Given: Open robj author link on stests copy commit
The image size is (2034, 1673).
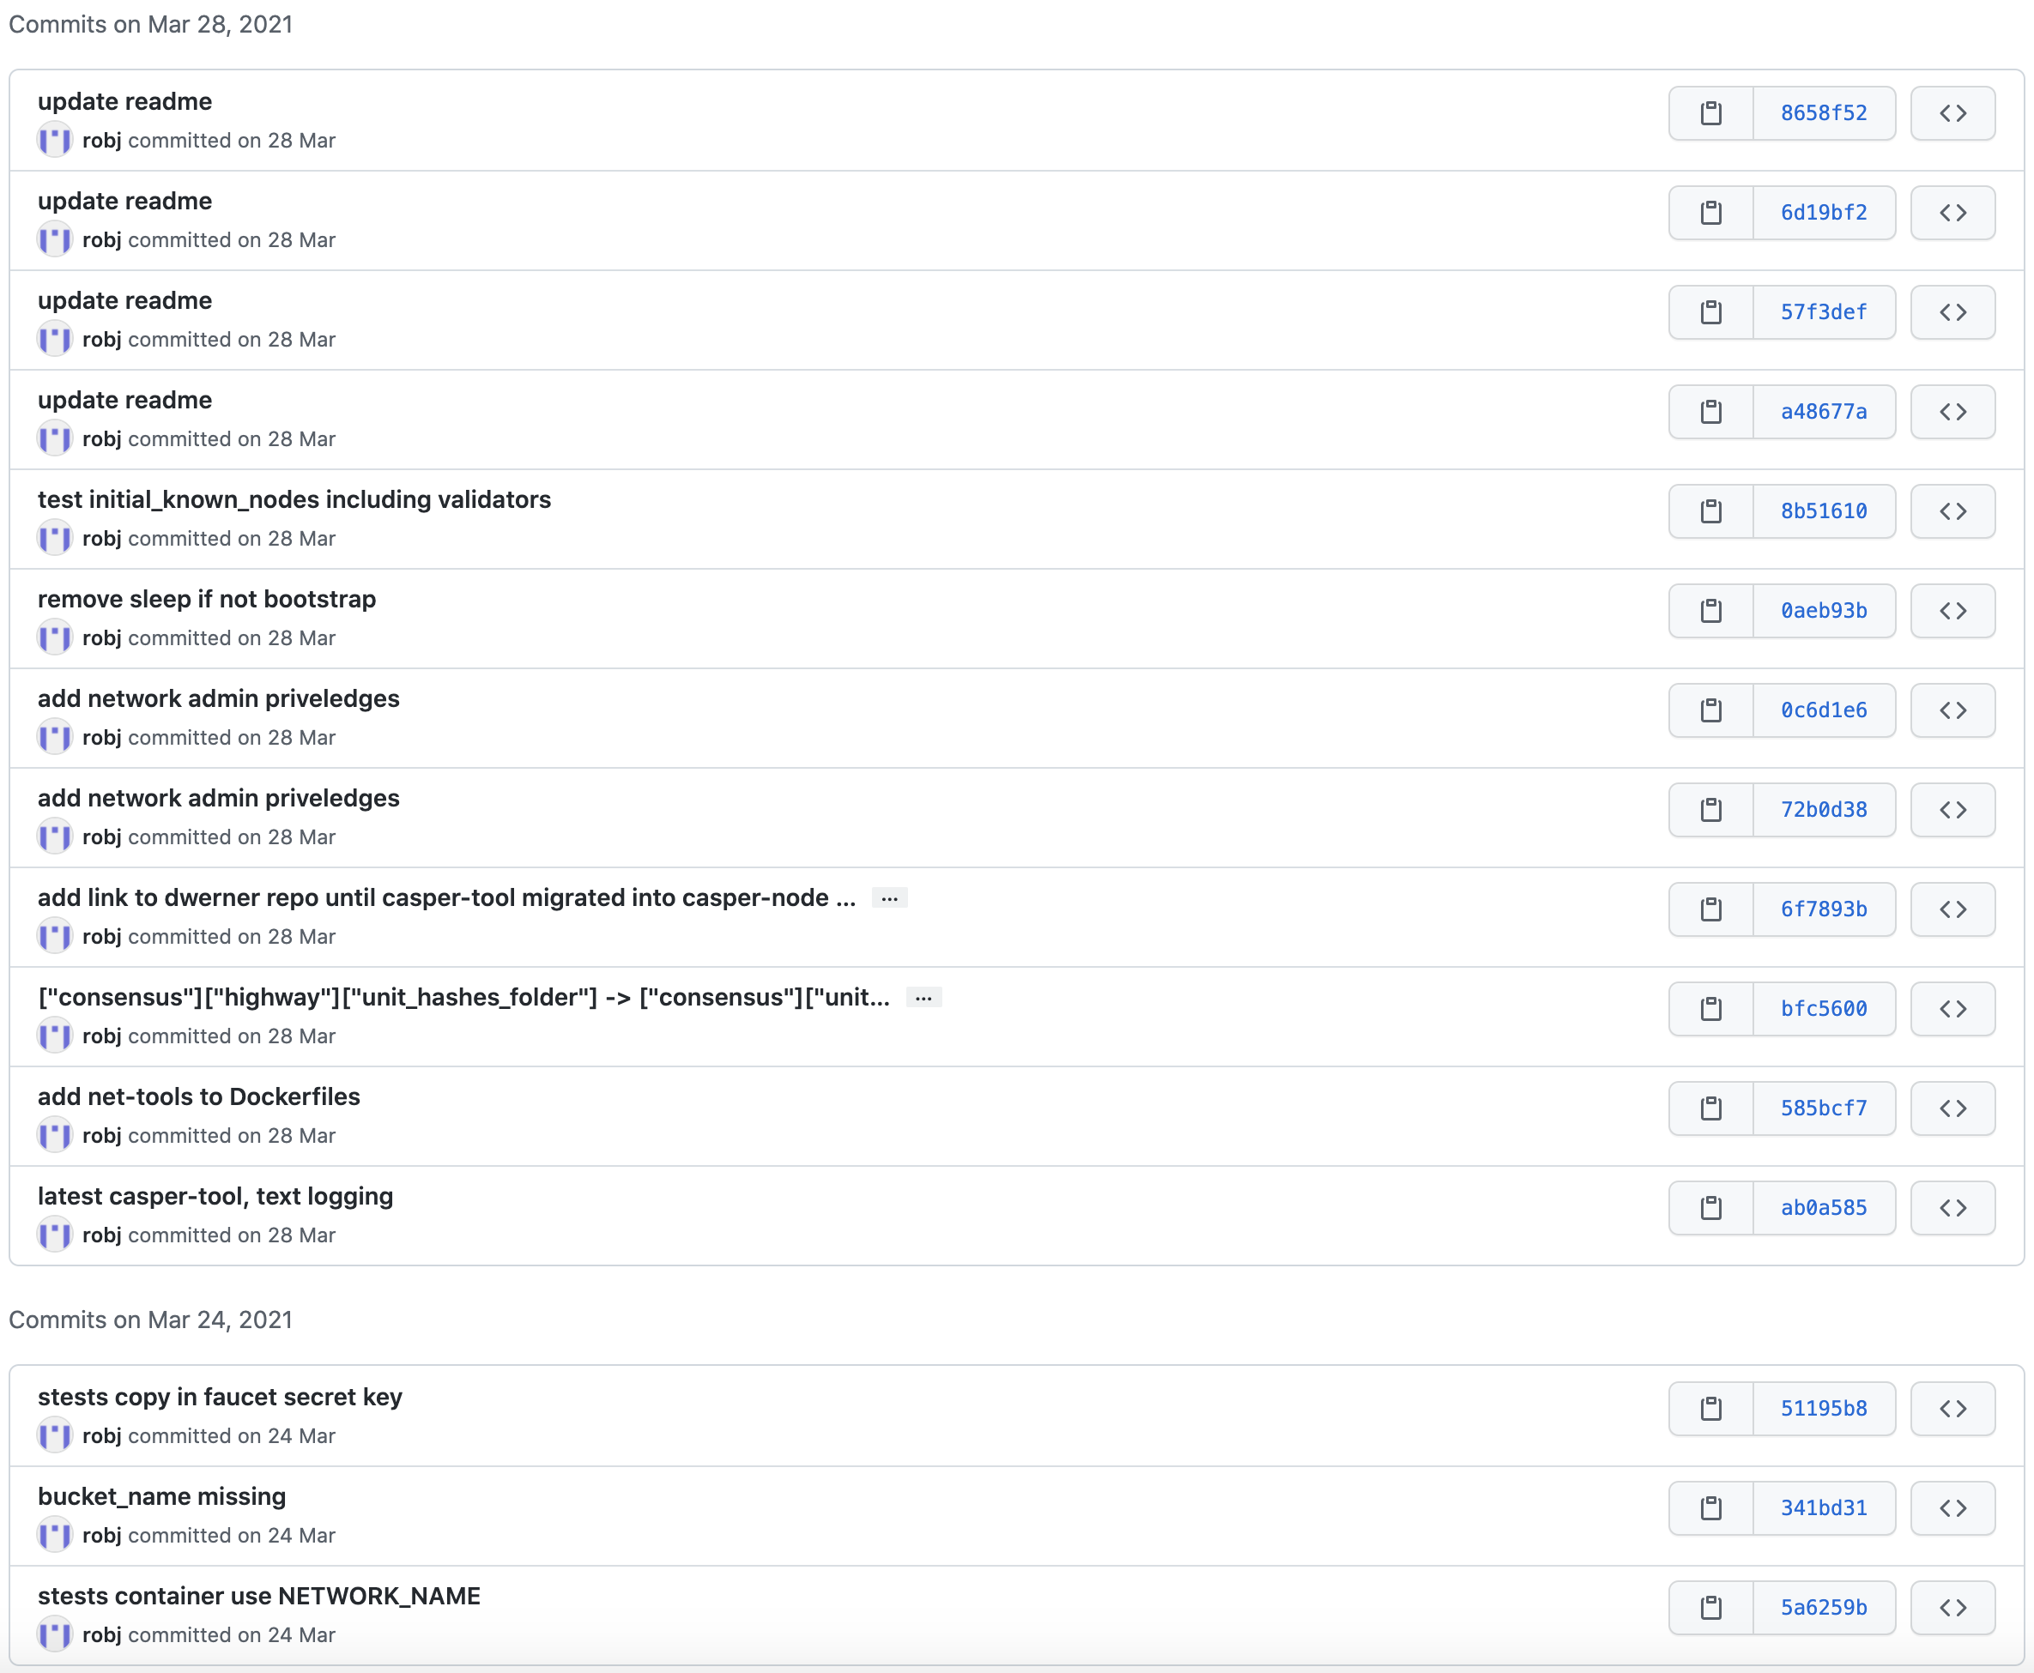Looking at the screenshot, I should click(101, 1436).
